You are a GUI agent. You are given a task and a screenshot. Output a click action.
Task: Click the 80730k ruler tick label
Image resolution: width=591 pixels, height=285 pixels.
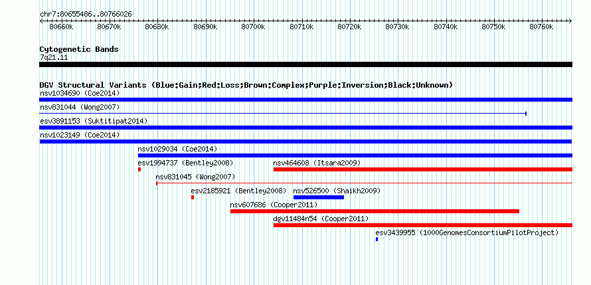(x=397, y=27)
